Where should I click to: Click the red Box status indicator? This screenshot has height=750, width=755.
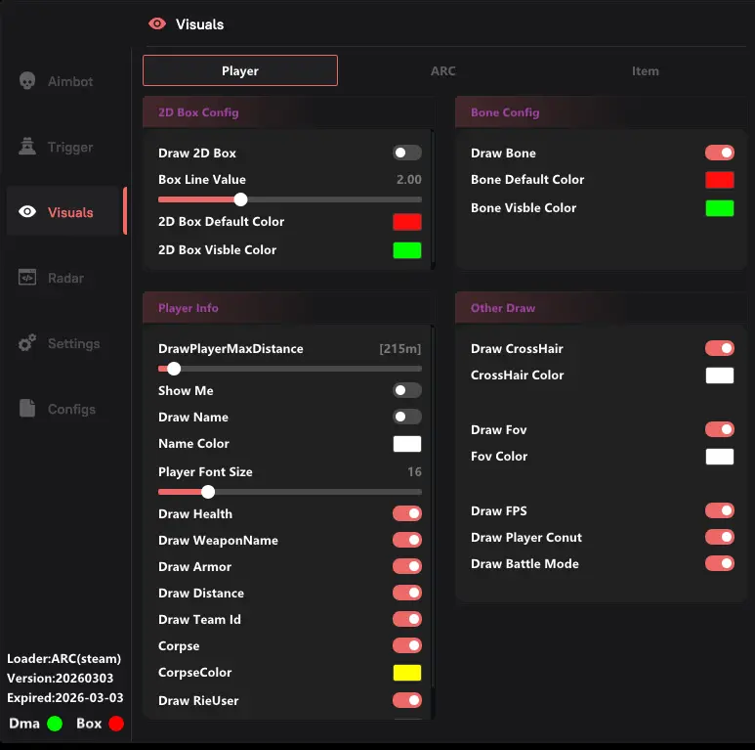pos(116,724)
